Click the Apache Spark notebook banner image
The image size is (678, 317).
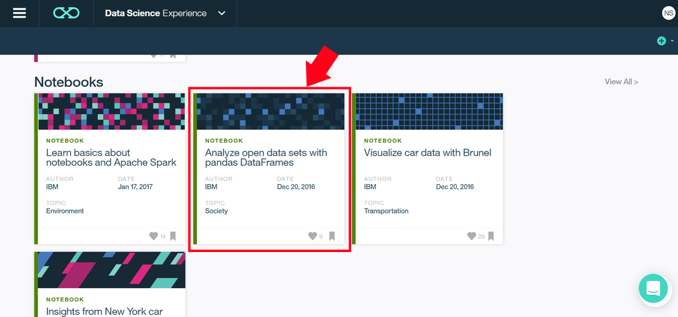pyautogui.click(x=111, y=111)
